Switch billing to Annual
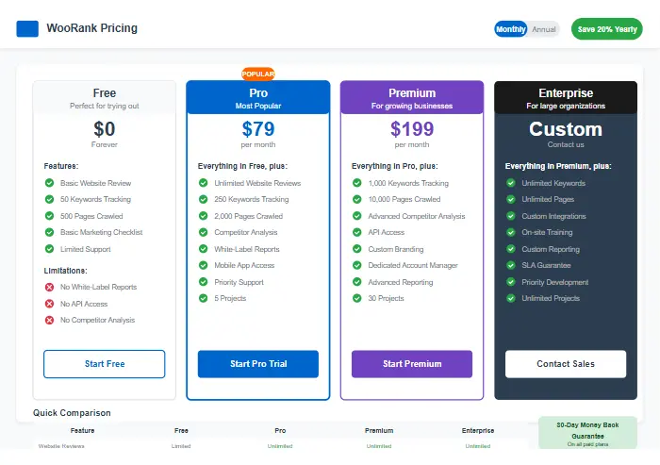 544,29
